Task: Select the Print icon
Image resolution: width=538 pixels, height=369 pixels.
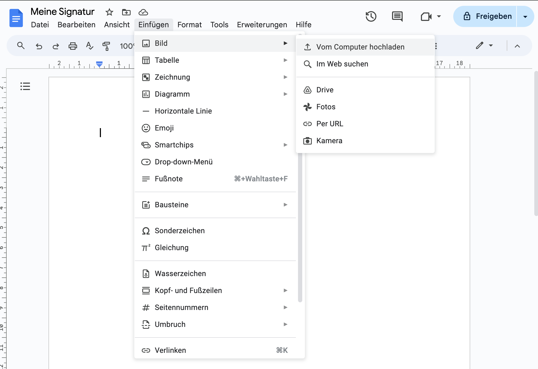Action: coord(72,45)
